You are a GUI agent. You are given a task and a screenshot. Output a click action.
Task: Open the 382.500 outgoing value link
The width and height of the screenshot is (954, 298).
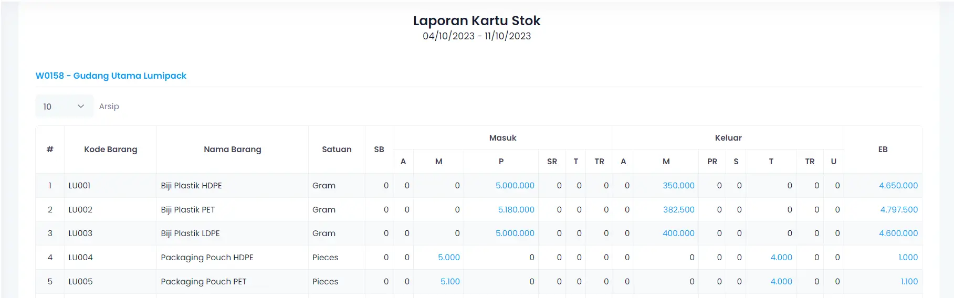678,210
